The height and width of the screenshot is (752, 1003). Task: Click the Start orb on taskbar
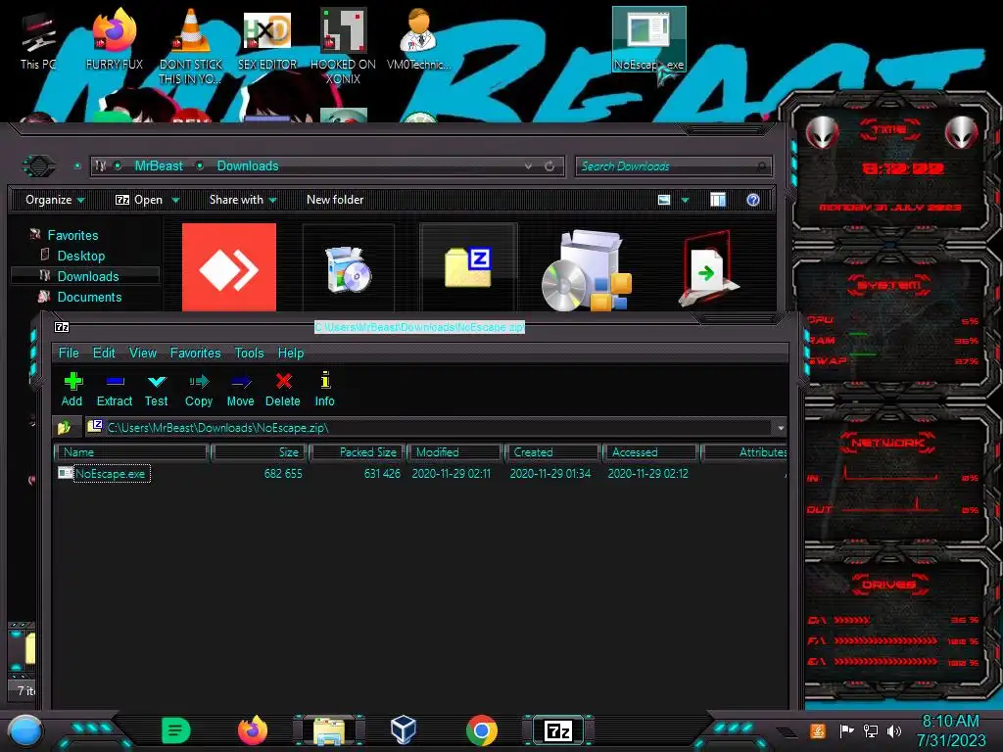coord(25,730)
